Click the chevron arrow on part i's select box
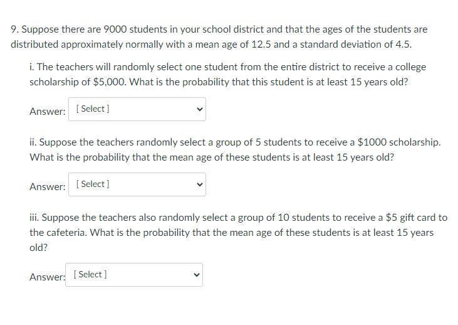 tap(200, 109)
